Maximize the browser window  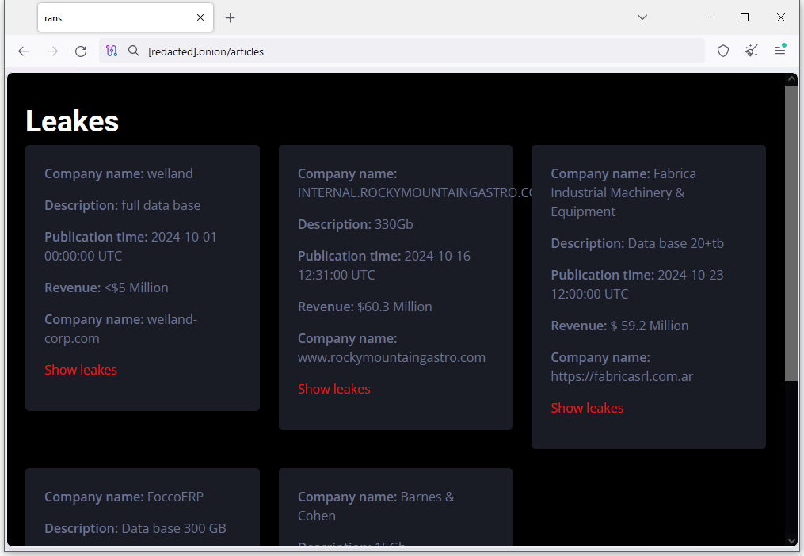(745, 17)
